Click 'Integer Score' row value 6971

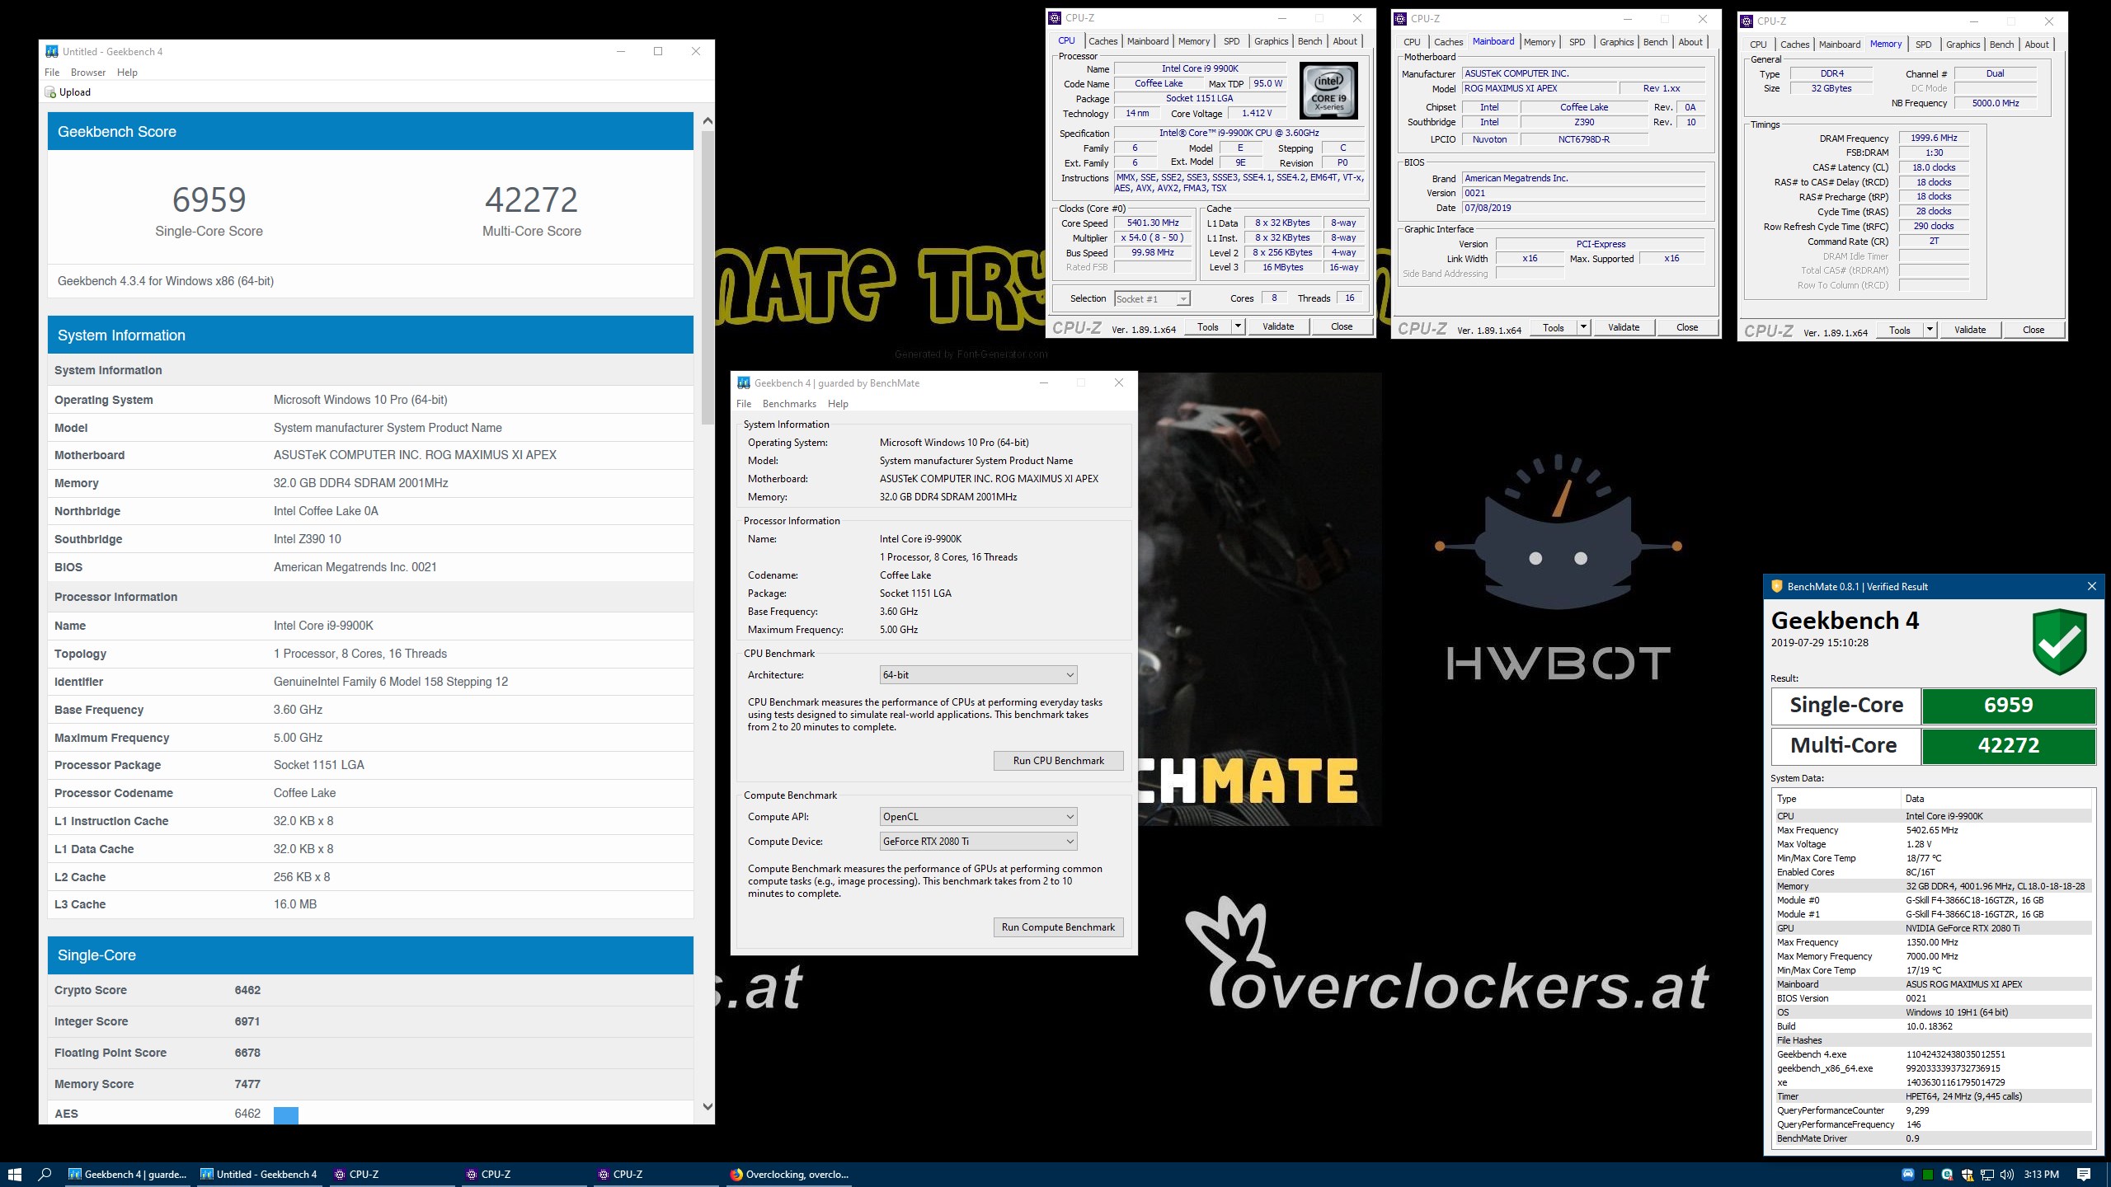[x=247, y=1021]
